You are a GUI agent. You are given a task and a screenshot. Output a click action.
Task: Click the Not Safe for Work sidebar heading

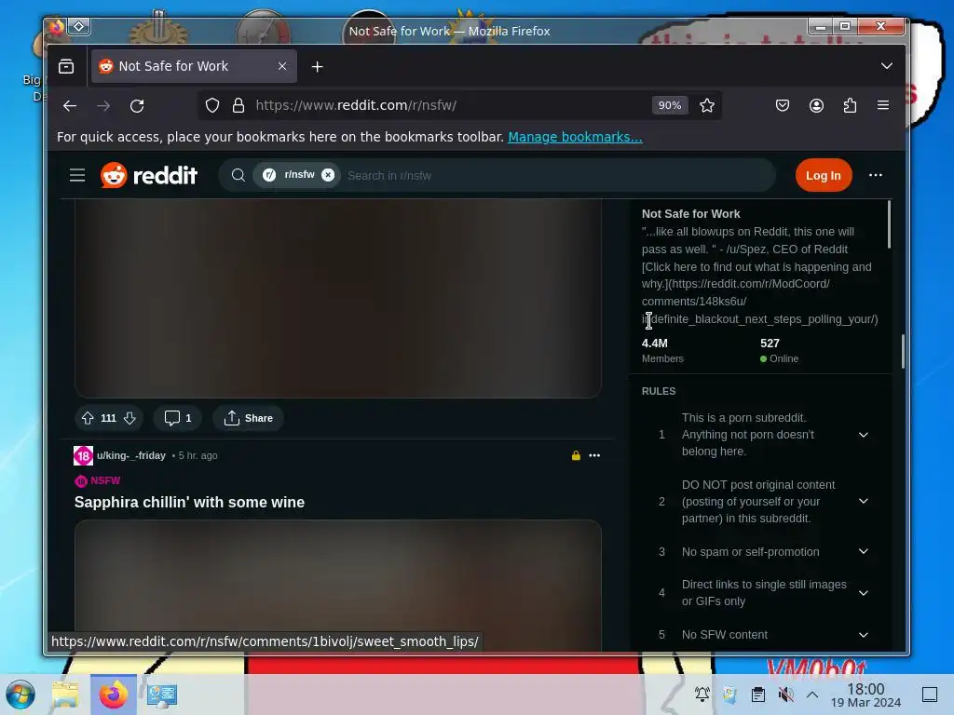690,214
